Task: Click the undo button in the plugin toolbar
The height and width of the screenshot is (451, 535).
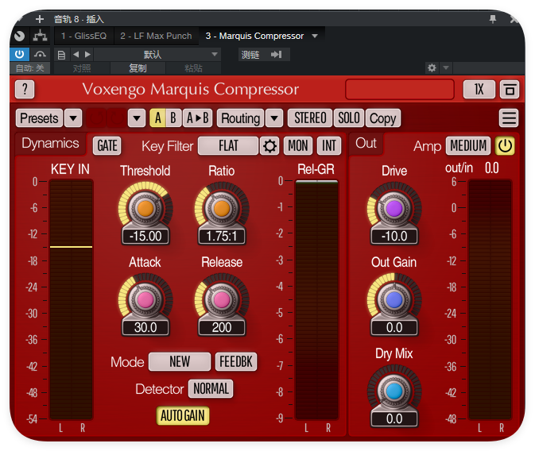Action: [x=96, y=118]
